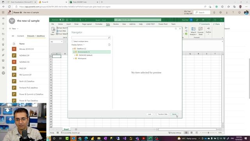250x141 pixels.
Task: Click the Navigator refresh page icon
Action: point(109,45)
